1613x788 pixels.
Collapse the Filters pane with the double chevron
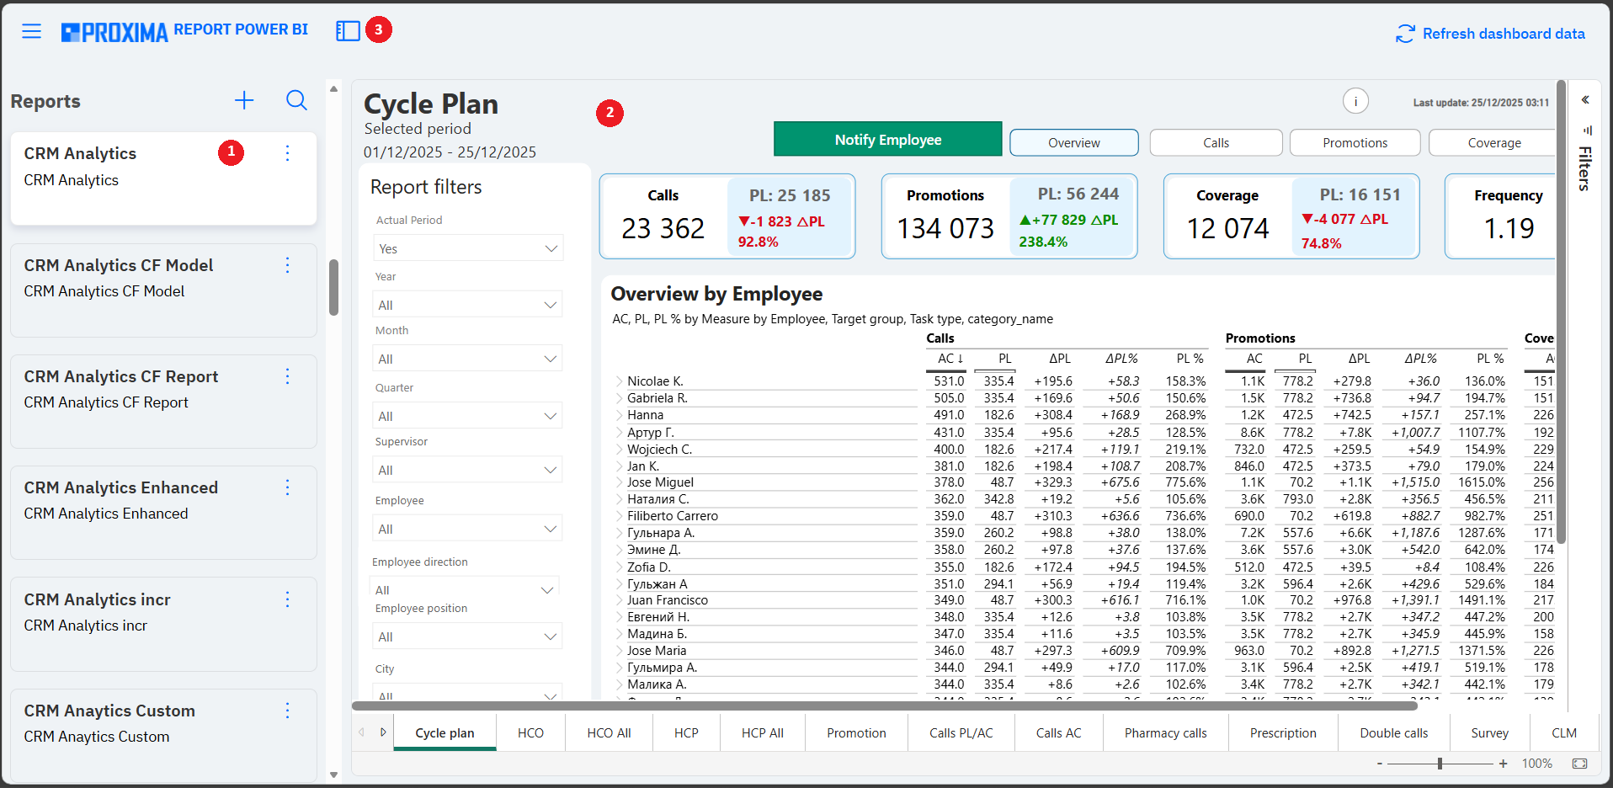pos(1585,100)
